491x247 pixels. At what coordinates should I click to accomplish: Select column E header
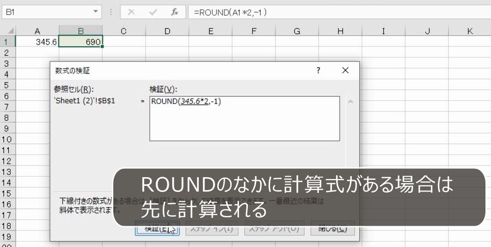click(x=210, y=31)
